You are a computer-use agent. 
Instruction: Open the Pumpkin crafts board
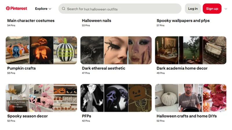coord(21,68)
